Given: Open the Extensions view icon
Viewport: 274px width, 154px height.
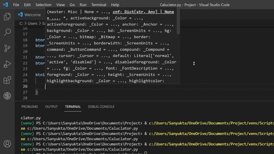Looking at the screenshot, I should 7,80.
